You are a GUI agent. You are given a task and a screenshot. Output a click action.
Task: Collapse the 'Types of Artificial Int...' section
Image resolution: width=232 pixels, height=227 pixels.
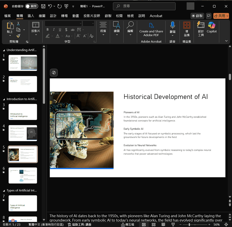[x=4, y=191]
